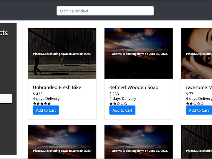This screenshot has width=212, height=159.
Task: Click the five-star rating of Unbranded Fresh Bike
Action: coord(42,104)
